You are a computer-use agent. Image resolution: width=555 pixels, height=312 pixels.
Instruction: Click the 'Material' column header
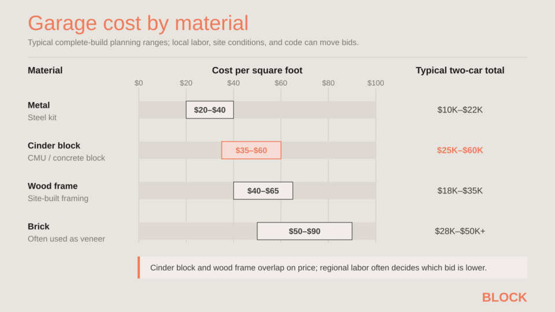(45, 70)
